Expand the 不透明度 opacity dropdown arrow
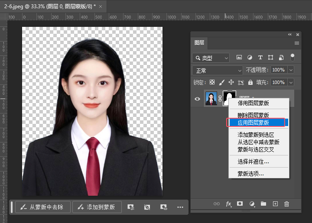The height and width of the screenshot is (223, 312). [291, 70]
